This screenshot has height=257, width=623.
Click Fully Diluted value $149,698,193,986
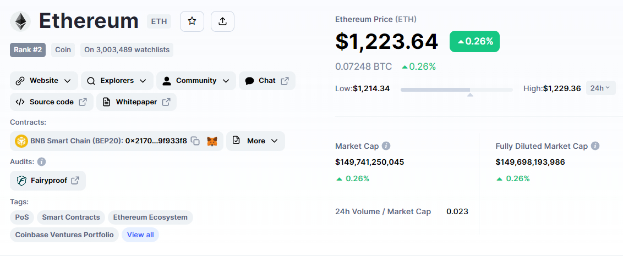531,162
